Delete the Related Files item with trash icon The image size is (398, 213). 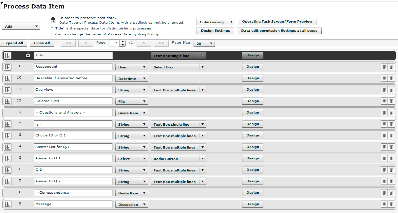(391, 101)
